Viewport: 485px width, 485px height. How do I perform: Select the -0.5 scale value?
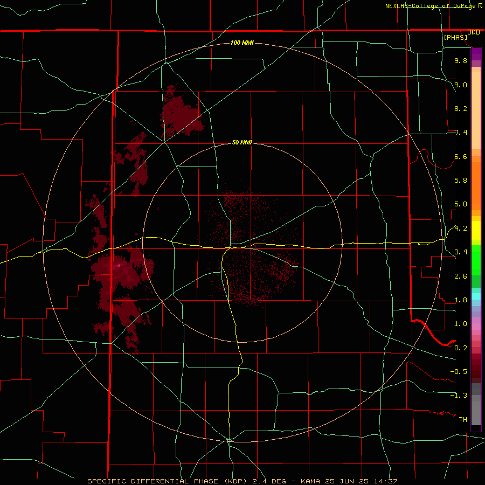click(x=459, y=372)
